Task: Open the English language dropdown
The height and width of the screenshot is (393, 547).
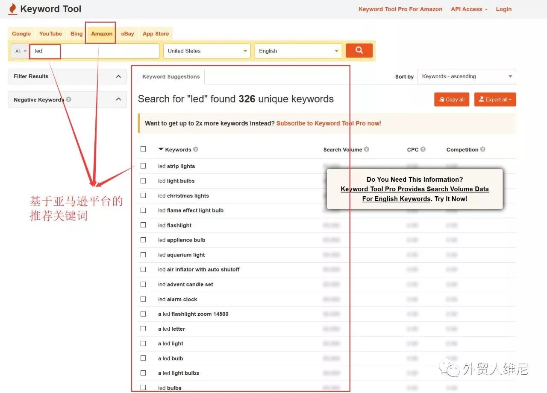Action: tap(298, 51)
